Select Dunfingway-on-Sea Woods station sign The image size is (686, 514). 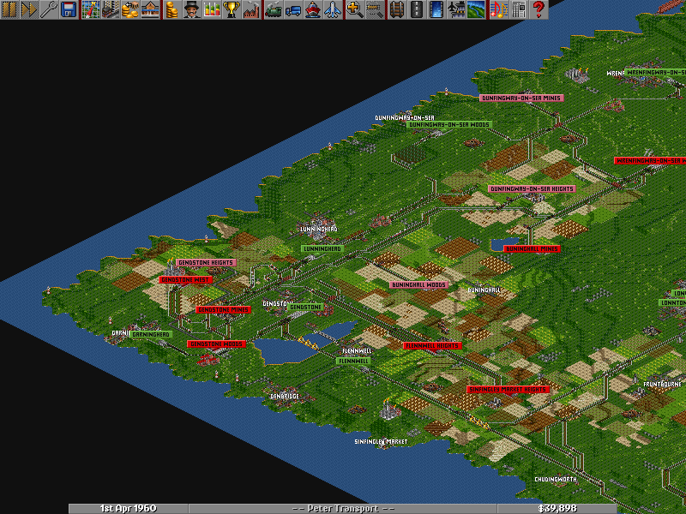pos(449,124)
